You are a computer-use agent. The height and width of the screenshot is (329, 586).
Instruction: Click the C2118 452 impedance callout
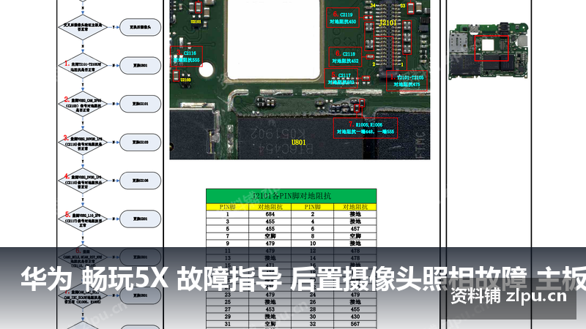pos(345,57)
